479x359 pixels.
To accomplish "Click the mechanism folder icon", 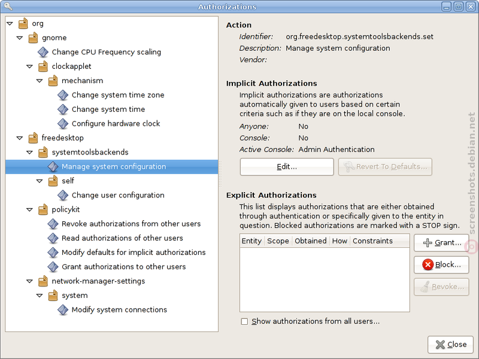I will pos(53,81).
